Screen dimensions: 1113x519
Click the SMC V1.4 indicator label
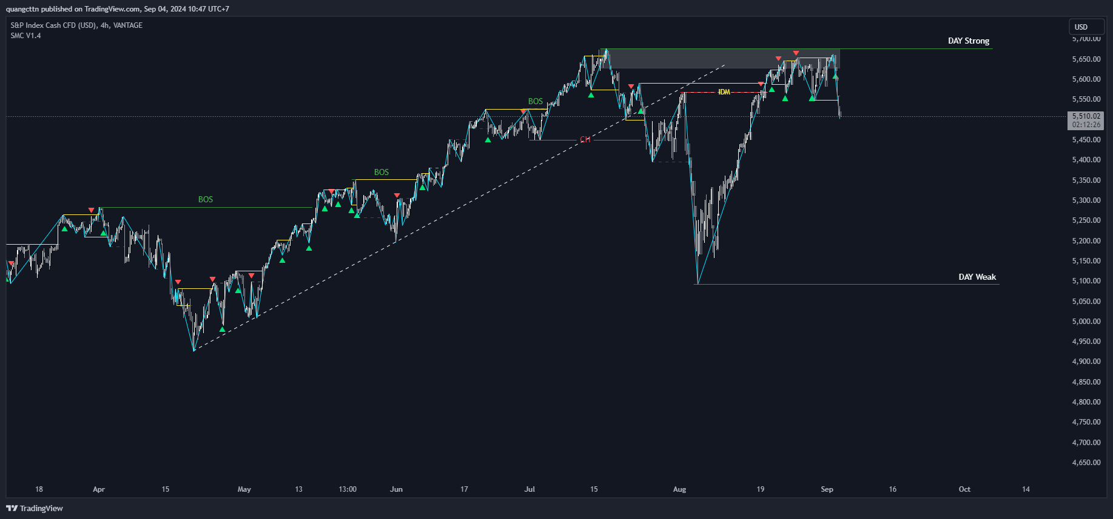(x=26, y=36)
